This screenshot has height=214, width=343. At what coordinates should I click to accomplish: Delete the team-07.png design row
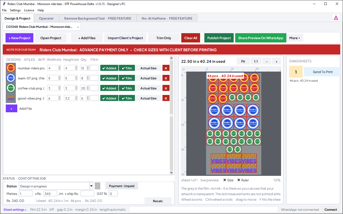pyautogui.click(x=166, y=78)
